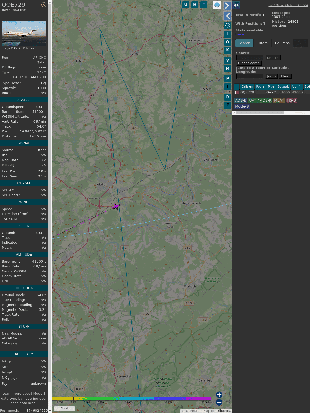Toggle the O map button
This screenshot has width=310, height=413.
coord(228,42)
